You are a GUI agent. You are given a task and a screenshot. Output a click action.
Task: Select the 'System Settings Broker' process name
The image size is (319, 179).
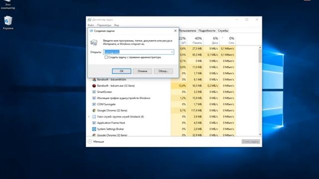(110, 129)
